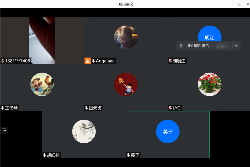Click the 胡红林 name label
The width and height of the screenshot is (250, 167).
pos(53,155)
